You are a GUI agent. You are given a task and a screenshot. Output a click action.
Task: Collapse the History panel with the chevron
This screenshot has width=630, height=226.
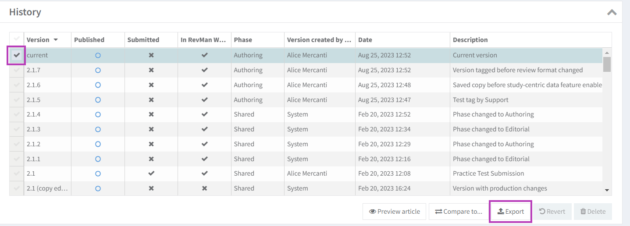coord(612,13)
